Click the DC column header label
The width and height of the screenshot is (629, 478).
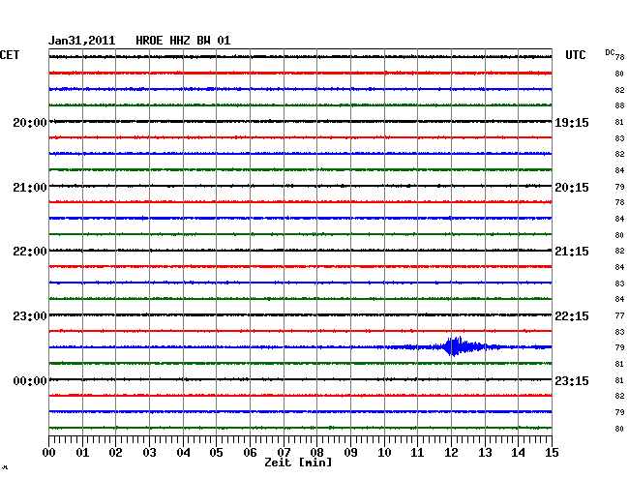coord(610,52)
